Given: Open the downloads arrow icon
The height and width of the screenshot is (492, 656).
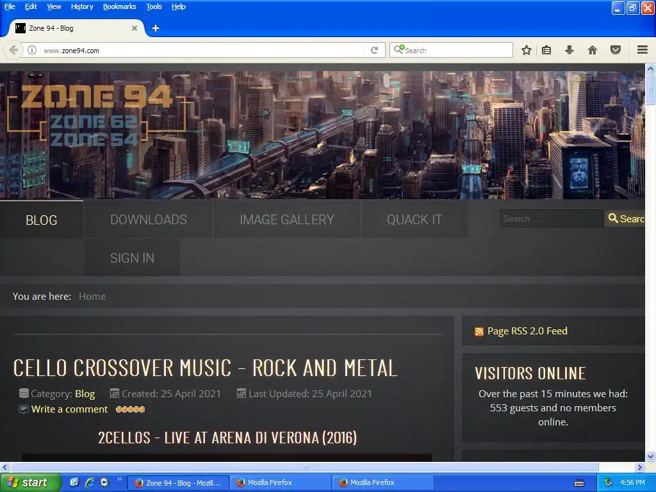Looking at the screenshot, I should (x=569, y=50).
